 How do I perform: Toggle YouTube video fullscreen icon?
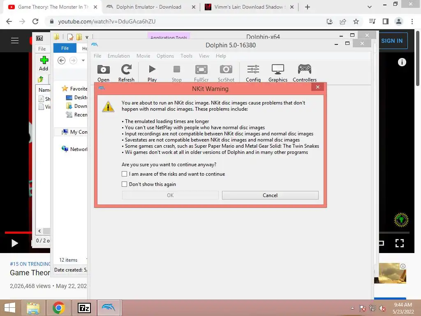coord(400,243)
